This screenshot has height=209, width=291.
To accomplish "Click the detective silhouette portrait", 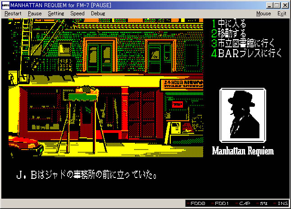I will (x=241, y=114).
